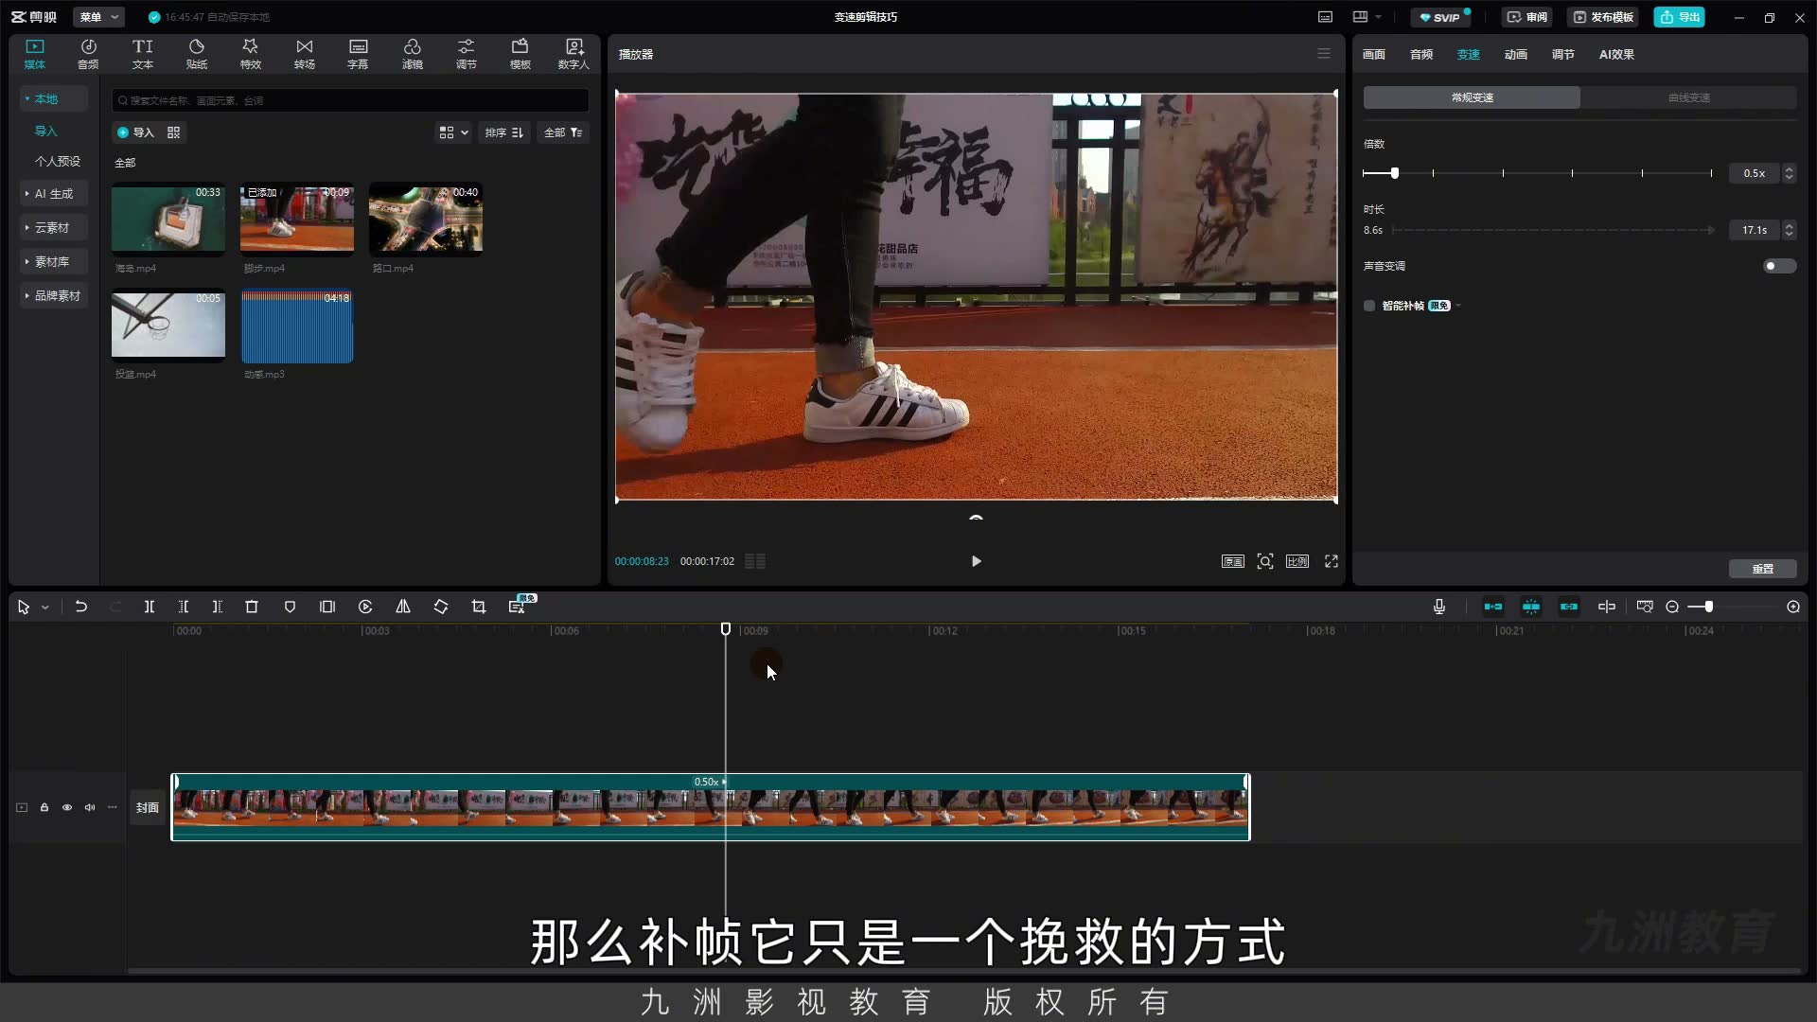Screen dimensions: 1817x1022
Task: Toggle auto snapping icon in timeline
Action: point(1531,607)
